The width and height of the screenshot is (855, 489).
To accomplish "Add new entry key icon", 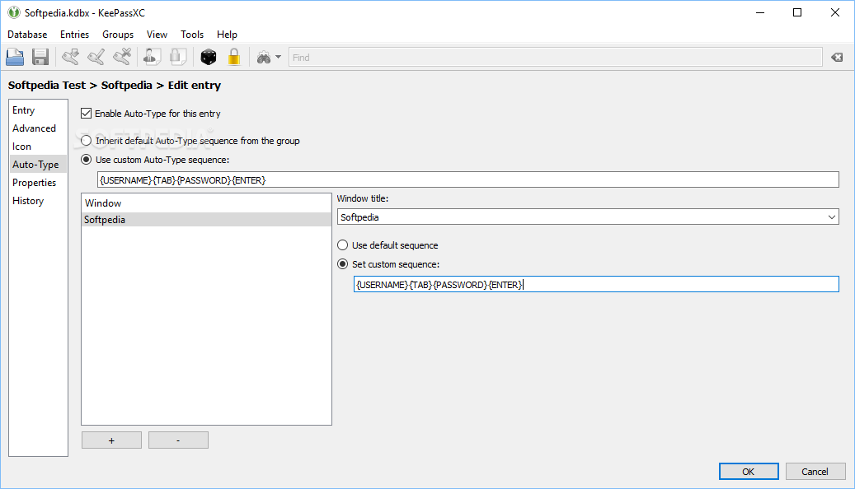I will (x=70, y=57).
